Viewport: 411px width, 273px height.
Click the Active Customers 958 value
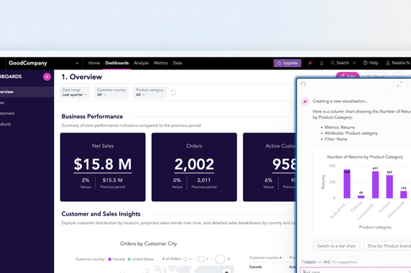284,164
